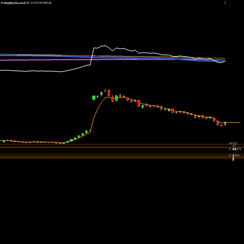The image size is (244, 244).
Task: Click the number 17 under the price label
Action: click(x=234, y=146)
